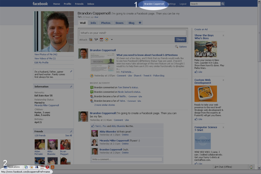This screenshot has width=261, height=174.
Task: Open Abby Bluemke friend thumbnail
Action: pyautogui.click(x=53, y=144)
